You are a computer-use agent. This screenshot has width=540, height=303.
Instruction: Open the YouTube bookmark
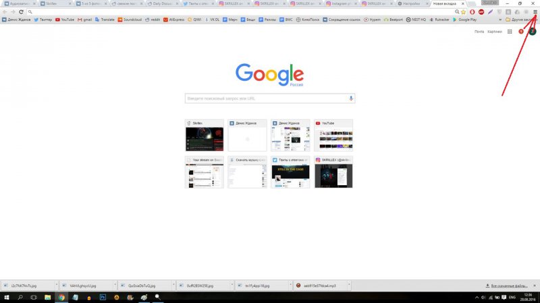coord(65,20)
